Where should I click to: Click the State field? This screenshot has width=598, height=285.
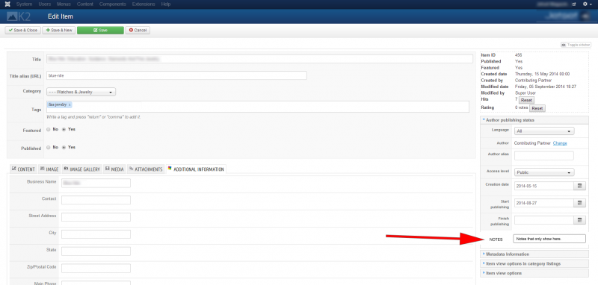click(96, 251)
